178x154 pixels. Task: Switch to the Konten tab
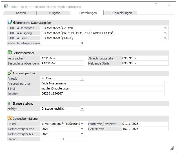(x=21, y=13)
